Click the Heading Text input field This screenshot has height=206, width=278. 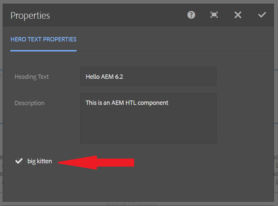click(148, 76)
